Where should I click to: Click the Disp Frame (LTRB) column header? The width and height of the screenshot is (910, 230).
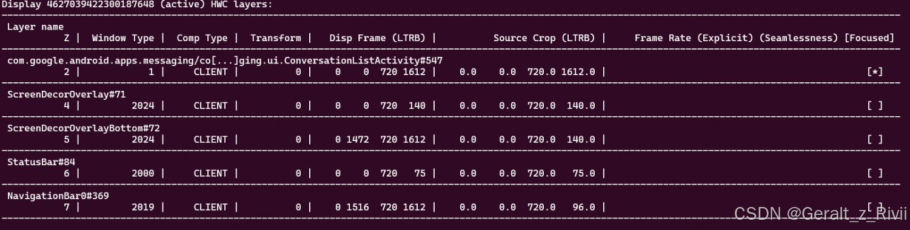(x=377, y=38)
